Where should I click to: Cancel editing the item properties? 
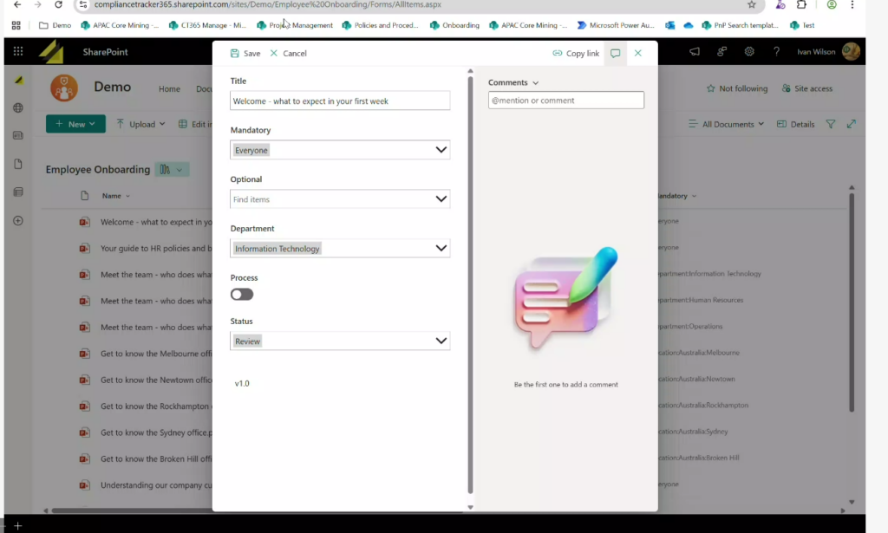click(288, 53)
